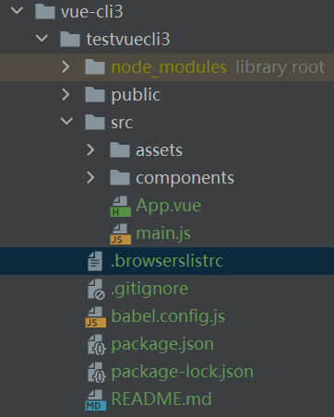The image size is (334, 417).
Task: Click the main.js JS file icon
Action: (x=120, y=233)
